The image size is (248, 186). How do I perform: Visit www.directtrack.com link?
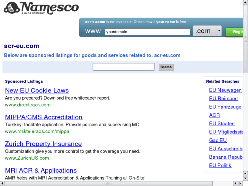[28, 105]
